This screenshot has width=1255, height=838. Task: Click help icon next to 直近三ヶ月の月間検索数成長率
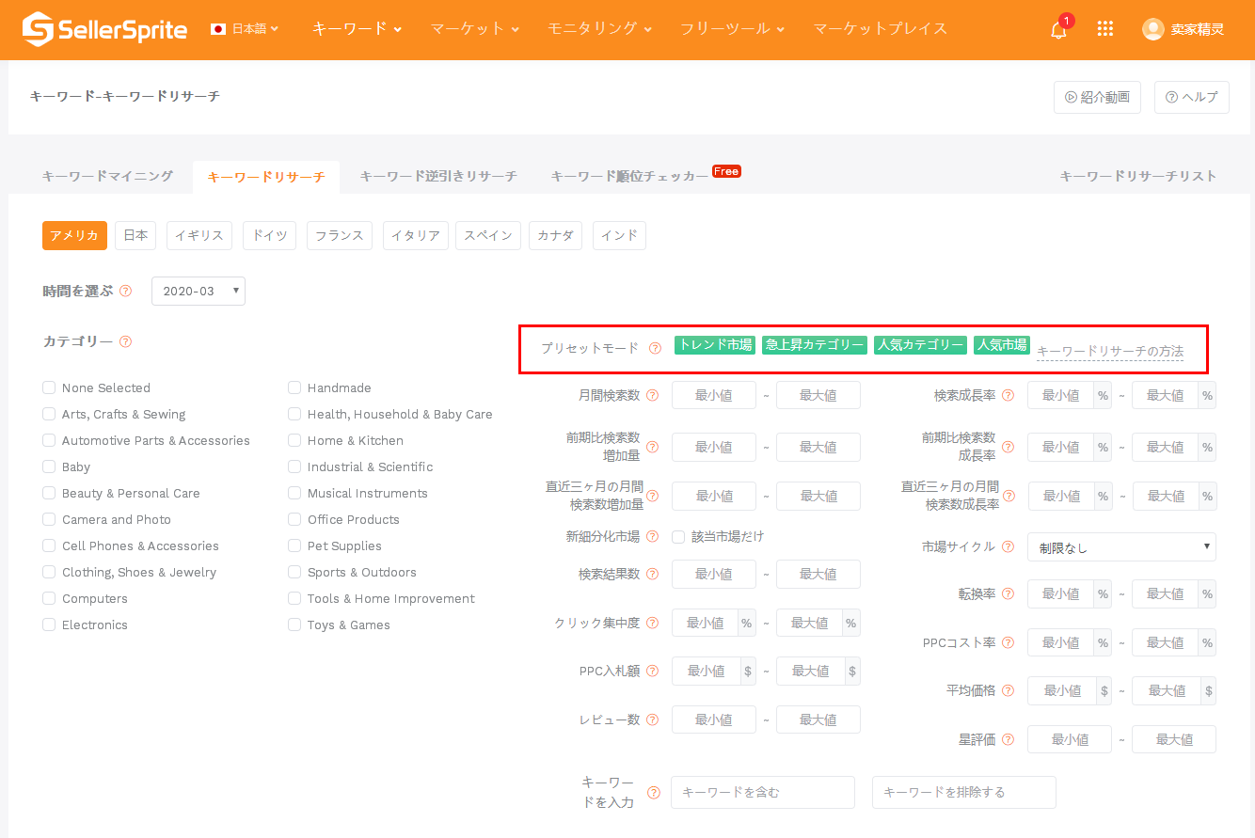tap(1008, 497)
